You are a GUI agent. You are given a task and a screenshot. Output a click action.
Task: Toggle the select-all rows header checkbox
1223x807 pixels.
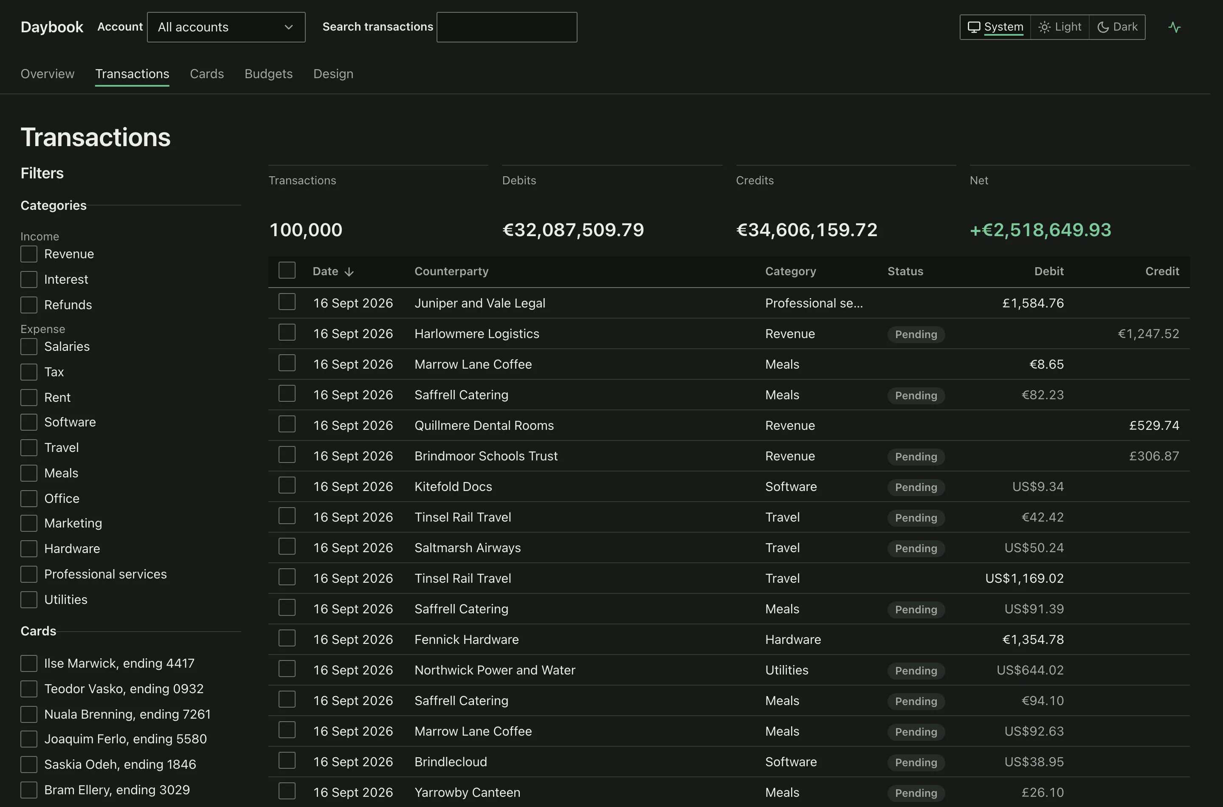point(287,270)
